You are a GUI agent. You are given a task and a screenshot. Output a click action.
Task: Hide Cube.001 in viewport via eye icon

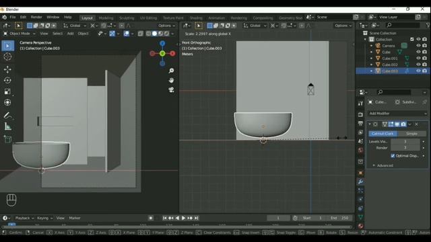(x=418, y=58)
